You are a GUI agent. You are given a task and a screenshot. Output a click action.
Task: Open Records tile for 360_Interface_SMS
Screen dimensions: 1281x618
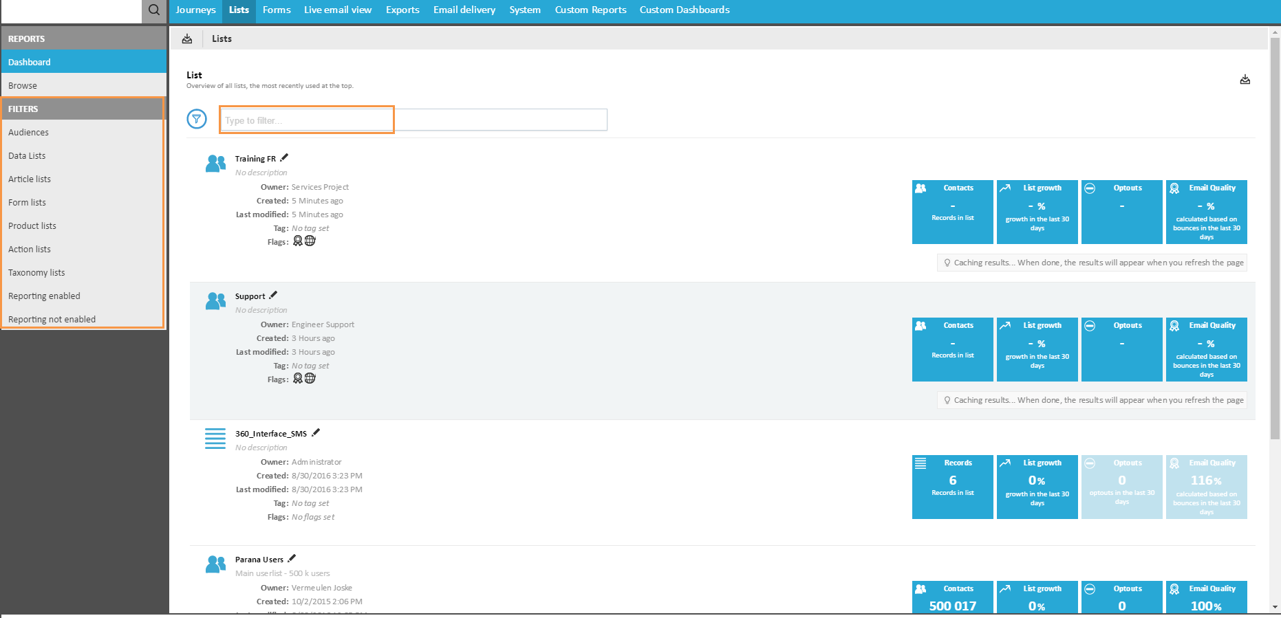pos(952,487)
